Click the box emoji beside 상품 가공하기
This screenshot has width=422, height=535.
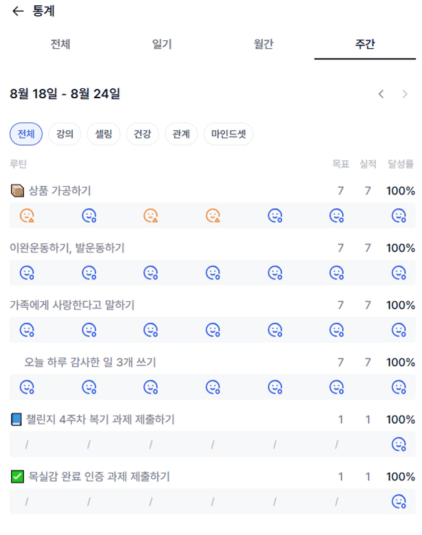click(17, 190)
